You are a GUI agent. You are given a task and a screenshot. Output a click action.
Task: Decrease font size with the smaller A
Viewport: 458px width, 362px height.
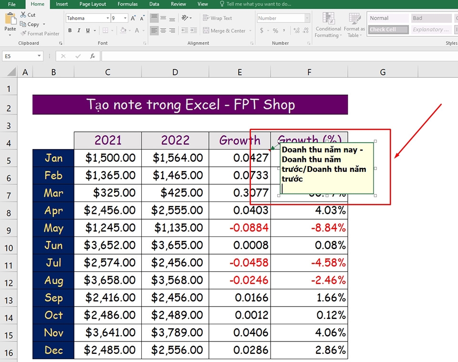(x=142, y=18)
